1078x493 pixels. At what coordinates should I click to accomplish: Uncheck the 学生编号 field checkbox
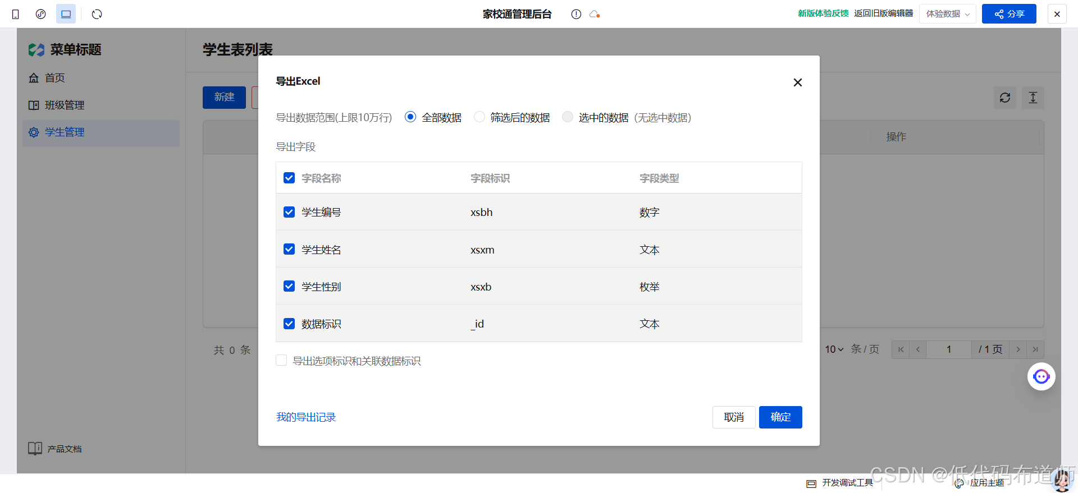click(x=289, y=212)
